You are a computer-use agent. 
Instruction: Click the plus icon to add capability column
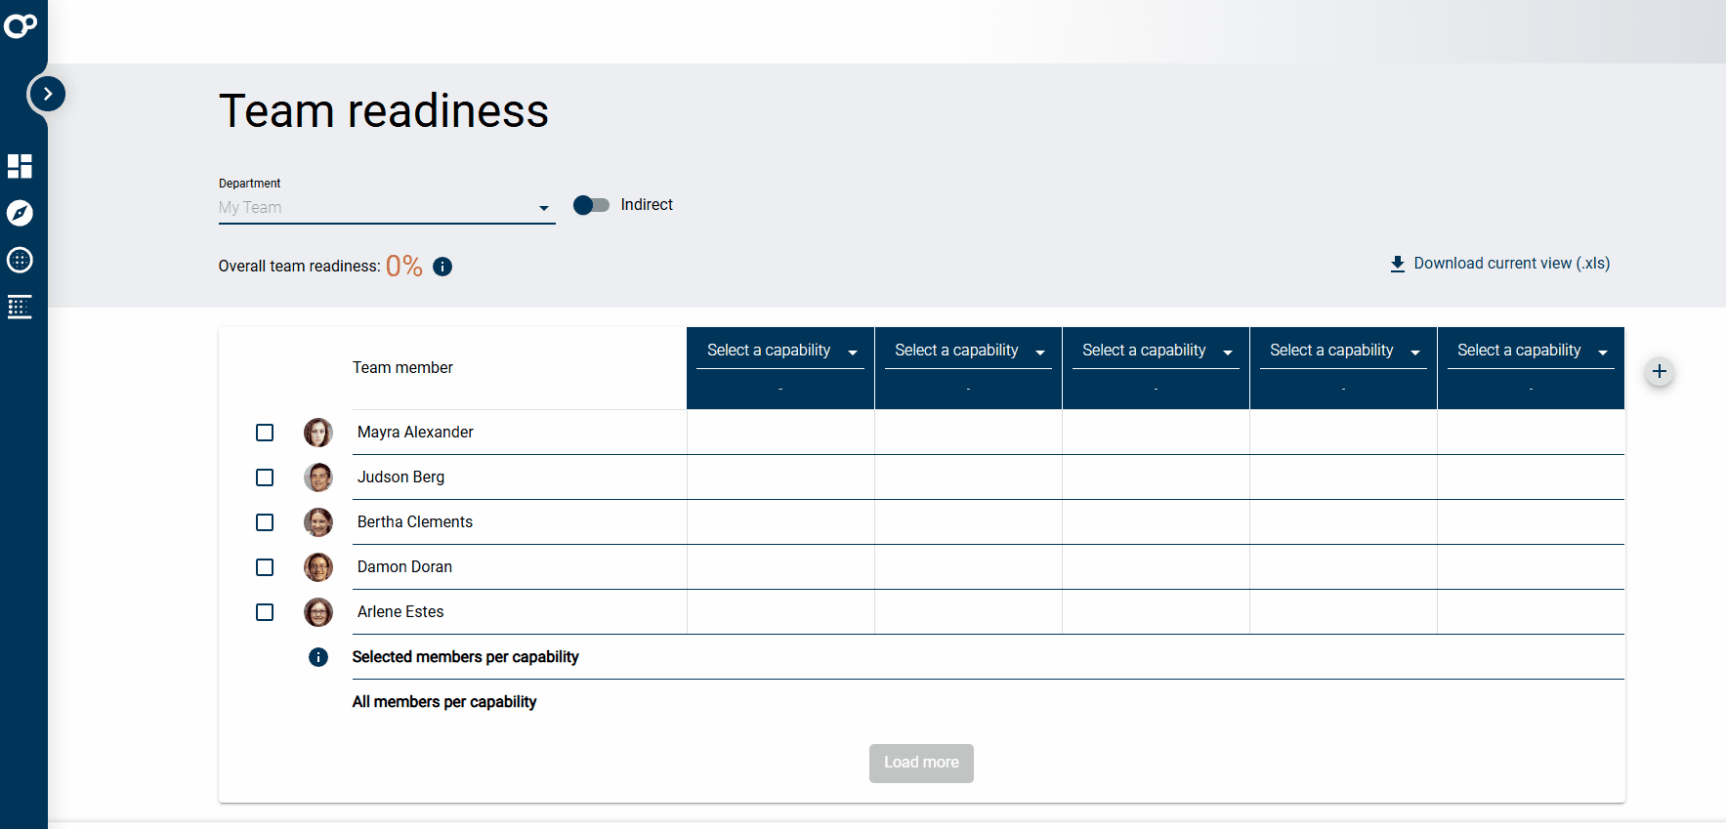pyautogui.click(x=1659, y=372)
